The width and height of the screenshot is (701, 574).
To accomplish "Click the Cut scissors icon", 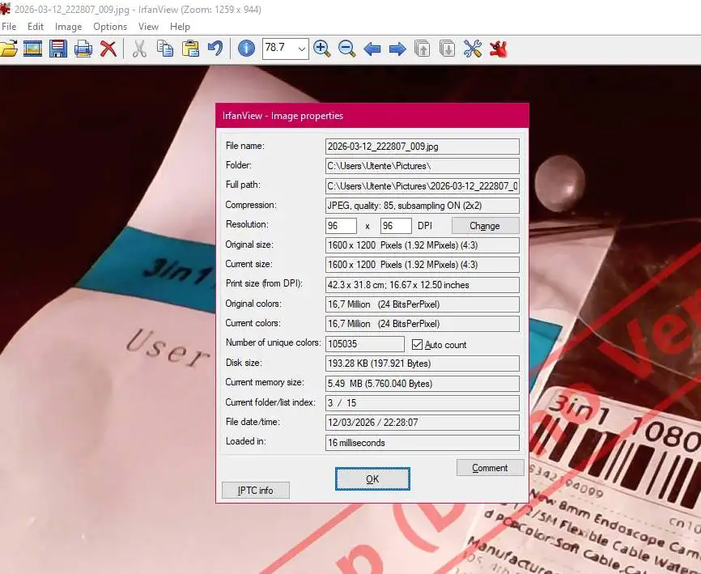I will (139, 49).
